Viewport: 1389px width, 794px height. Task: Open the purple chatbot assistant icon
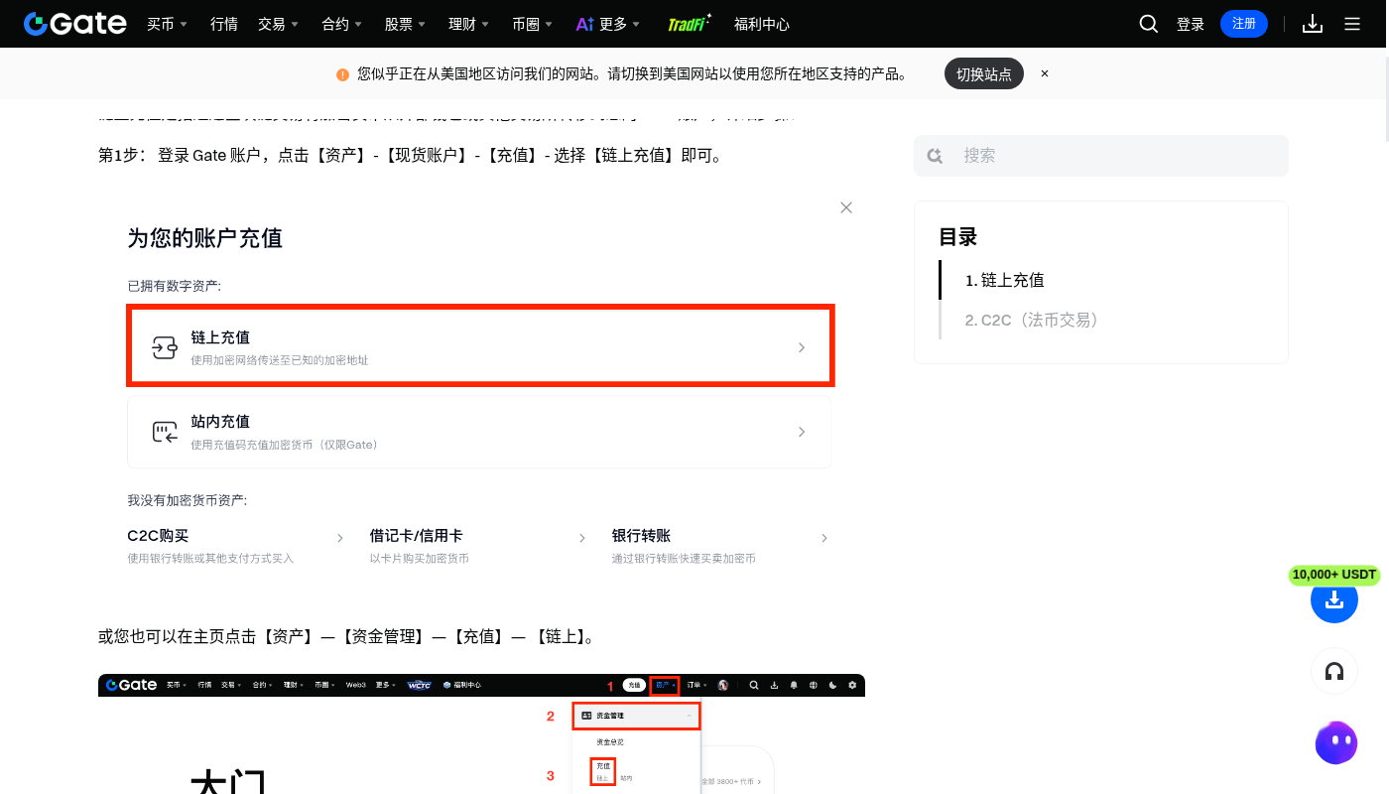point(1335,742)
